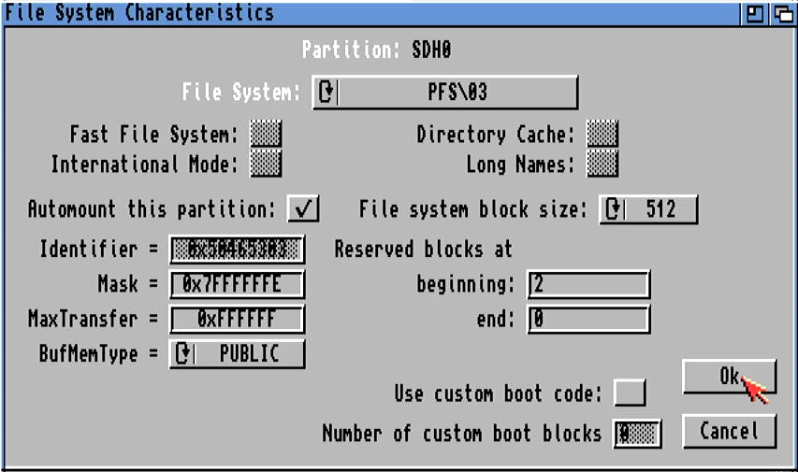
Task: Click the cycle icon on block size 512
Action: point(614,208)
